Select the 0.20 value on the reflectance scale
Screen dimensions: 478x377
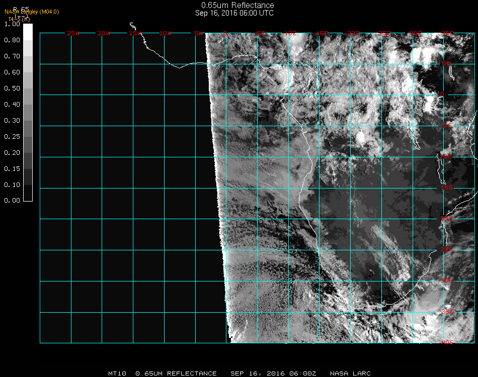pos(12,153)
